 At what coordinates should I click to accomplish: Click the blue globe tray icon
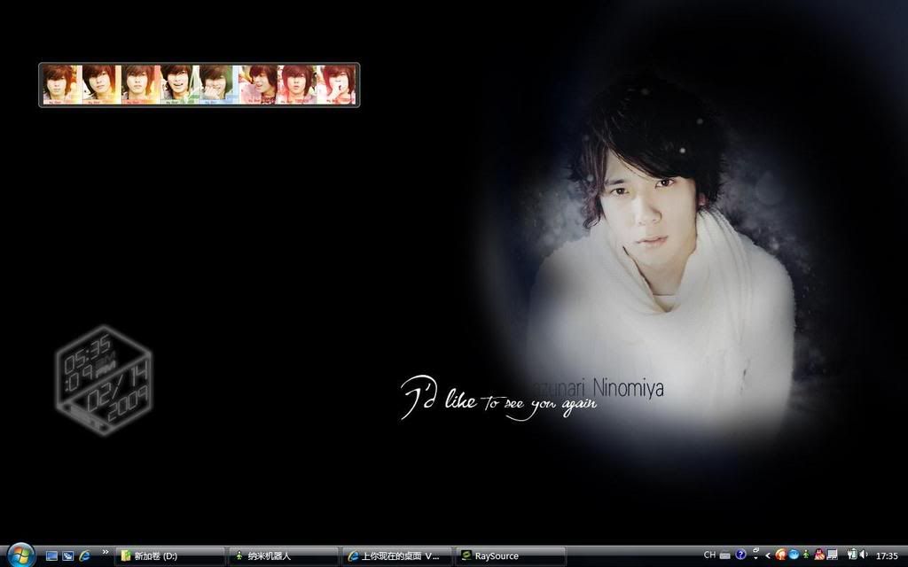(x=794, y=555)
